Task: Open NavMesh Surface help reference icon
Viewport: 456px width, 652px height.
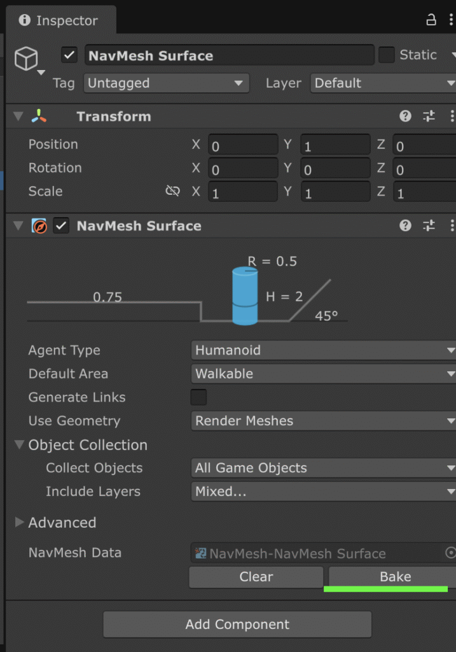Action: pos(405,225)
